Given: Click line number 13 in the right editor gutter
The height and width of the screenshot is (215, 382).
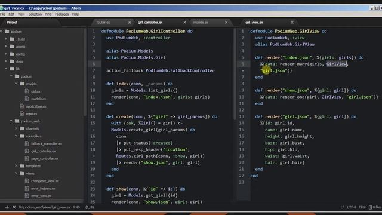Looking at the screenshot, I should (x=241, y=116).
